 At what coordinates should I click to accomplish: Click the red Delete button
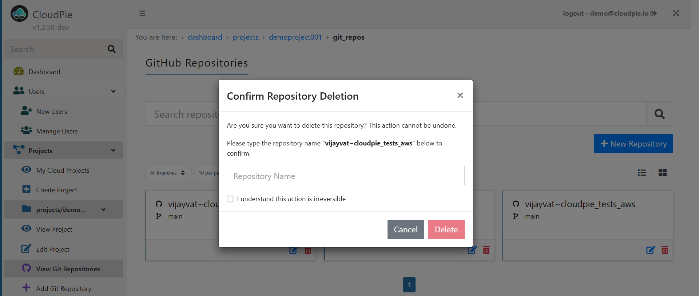coord(446,229)
